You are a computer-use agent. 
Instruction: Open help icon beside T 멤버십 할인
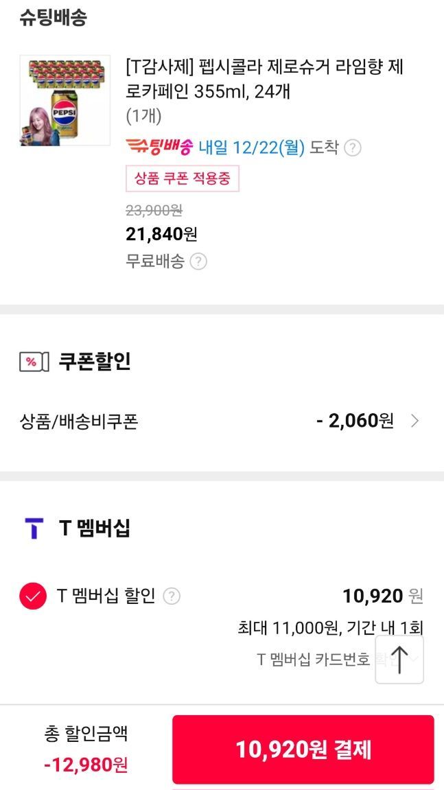pos(172,596)
